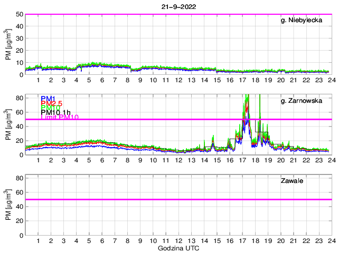Click hour 12 tick label under Zawale chart
Image resolution: width=338 pixels, height=253 pixels.
coord(179,241)
